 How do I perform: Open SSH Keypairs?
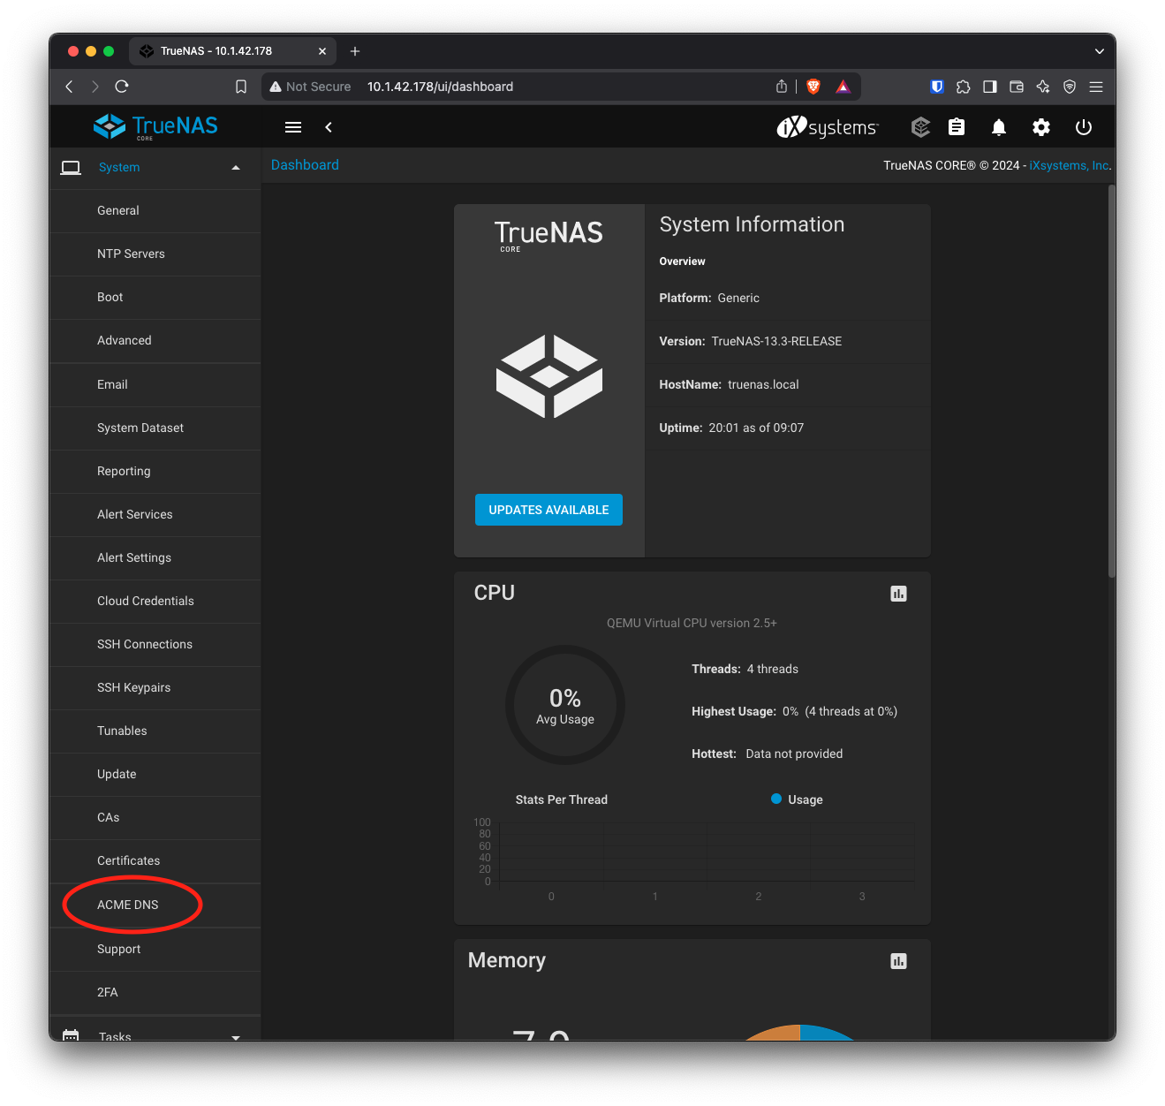tap(155, 688)
